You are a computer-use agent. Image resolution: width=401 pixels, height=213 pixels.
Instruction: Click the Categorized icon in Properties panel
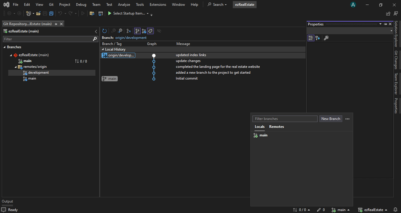click(x=311, y=38)
